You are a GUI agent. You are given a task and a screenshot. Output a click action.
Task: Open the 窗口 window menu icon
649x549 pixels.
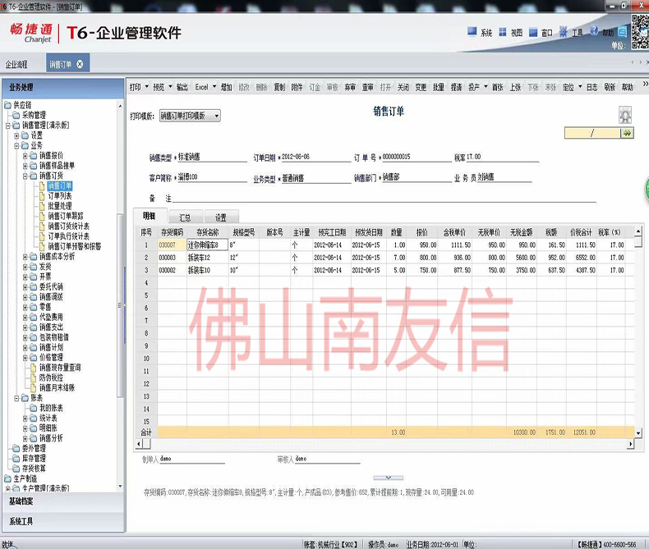[x=533, y=32]
